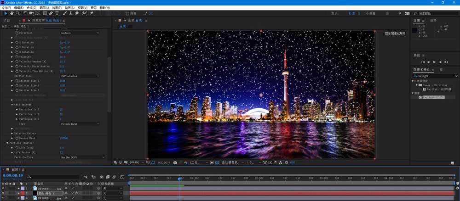Select the Type text tool
This screenshot has height=201, width=460.
(x=57, y=13)
